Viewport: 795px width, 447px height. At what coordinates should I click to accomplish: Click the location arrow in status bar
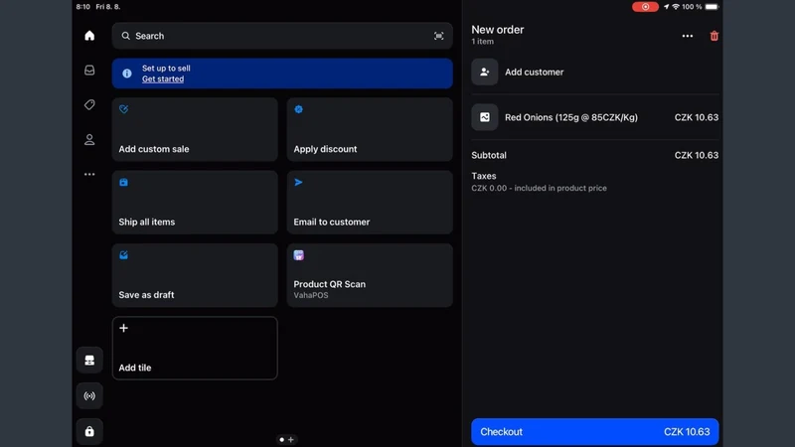click(x=666, y=7)
